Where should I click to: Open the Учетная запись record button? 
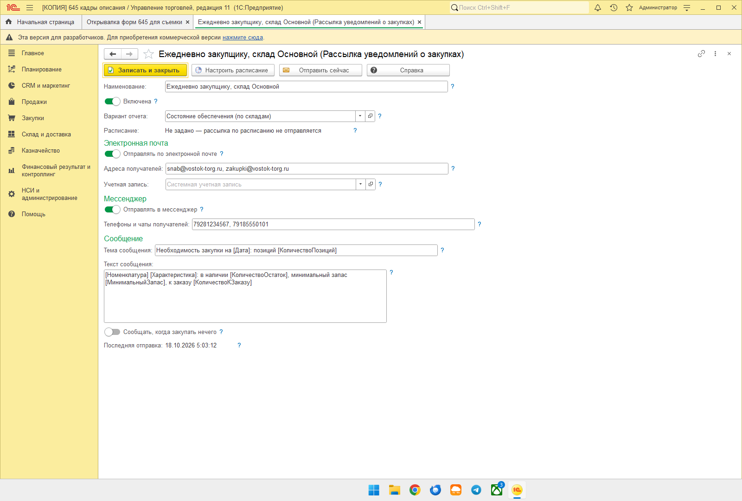click(x=371, y=184)
